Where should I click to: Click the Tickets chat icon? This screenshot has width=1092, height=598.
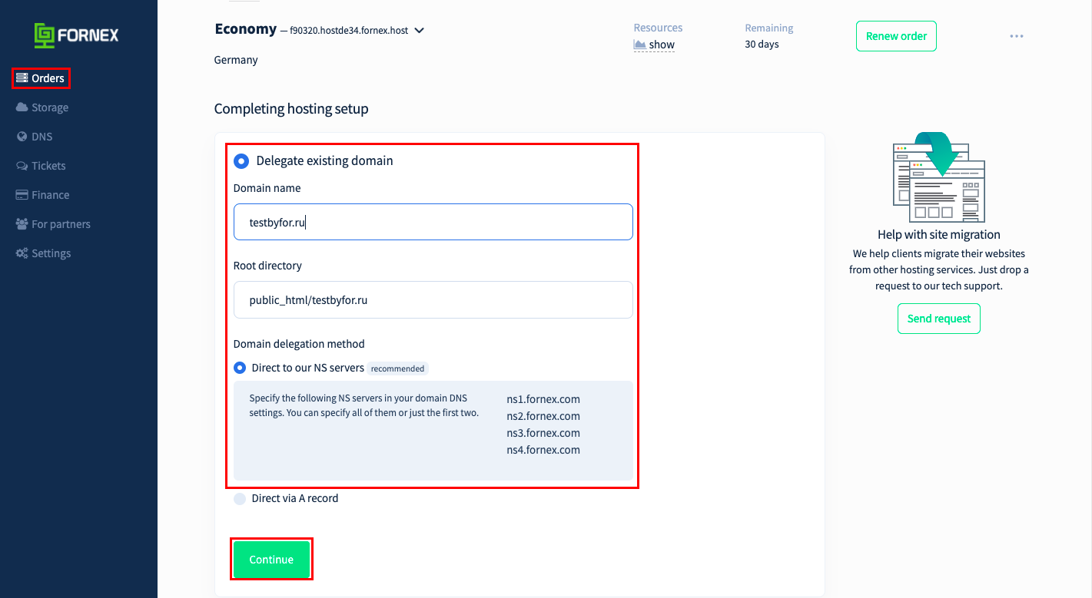[x=22, y=166]
